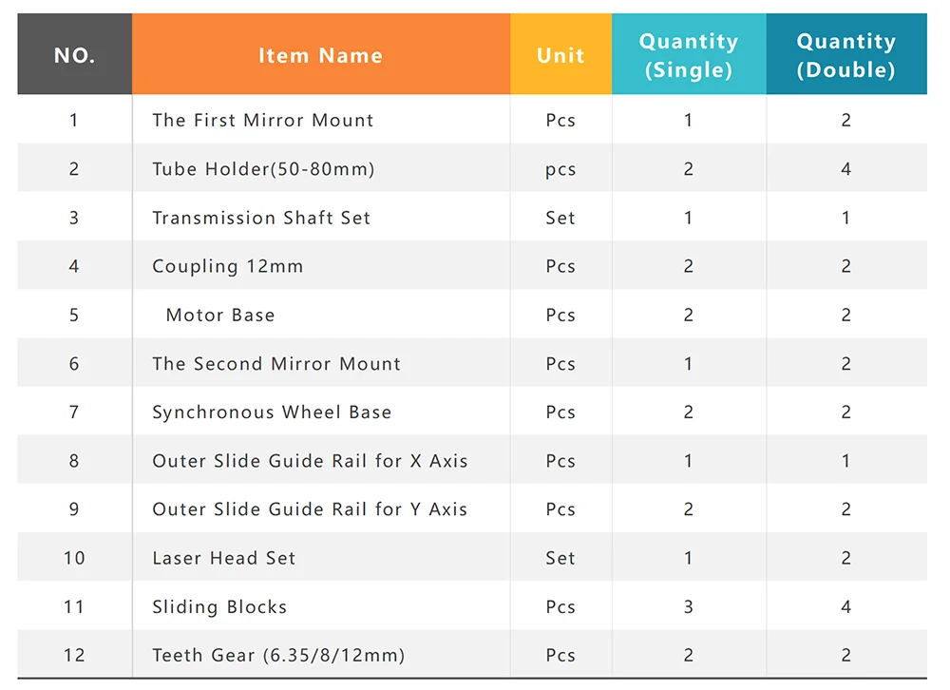The height and width of the screenshot is (690, 950).
Task: Select the Unit column header
Action: coord(560,55)
